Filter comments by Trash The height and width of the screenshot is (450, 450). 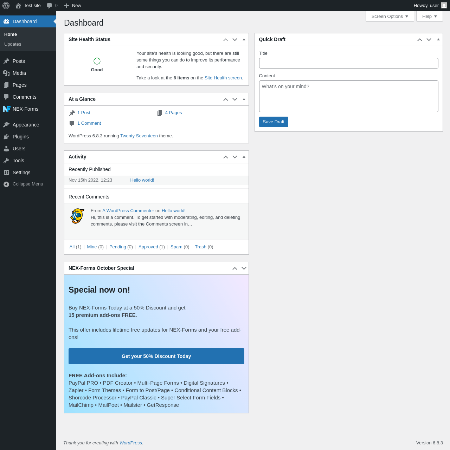tap(200, 247)
